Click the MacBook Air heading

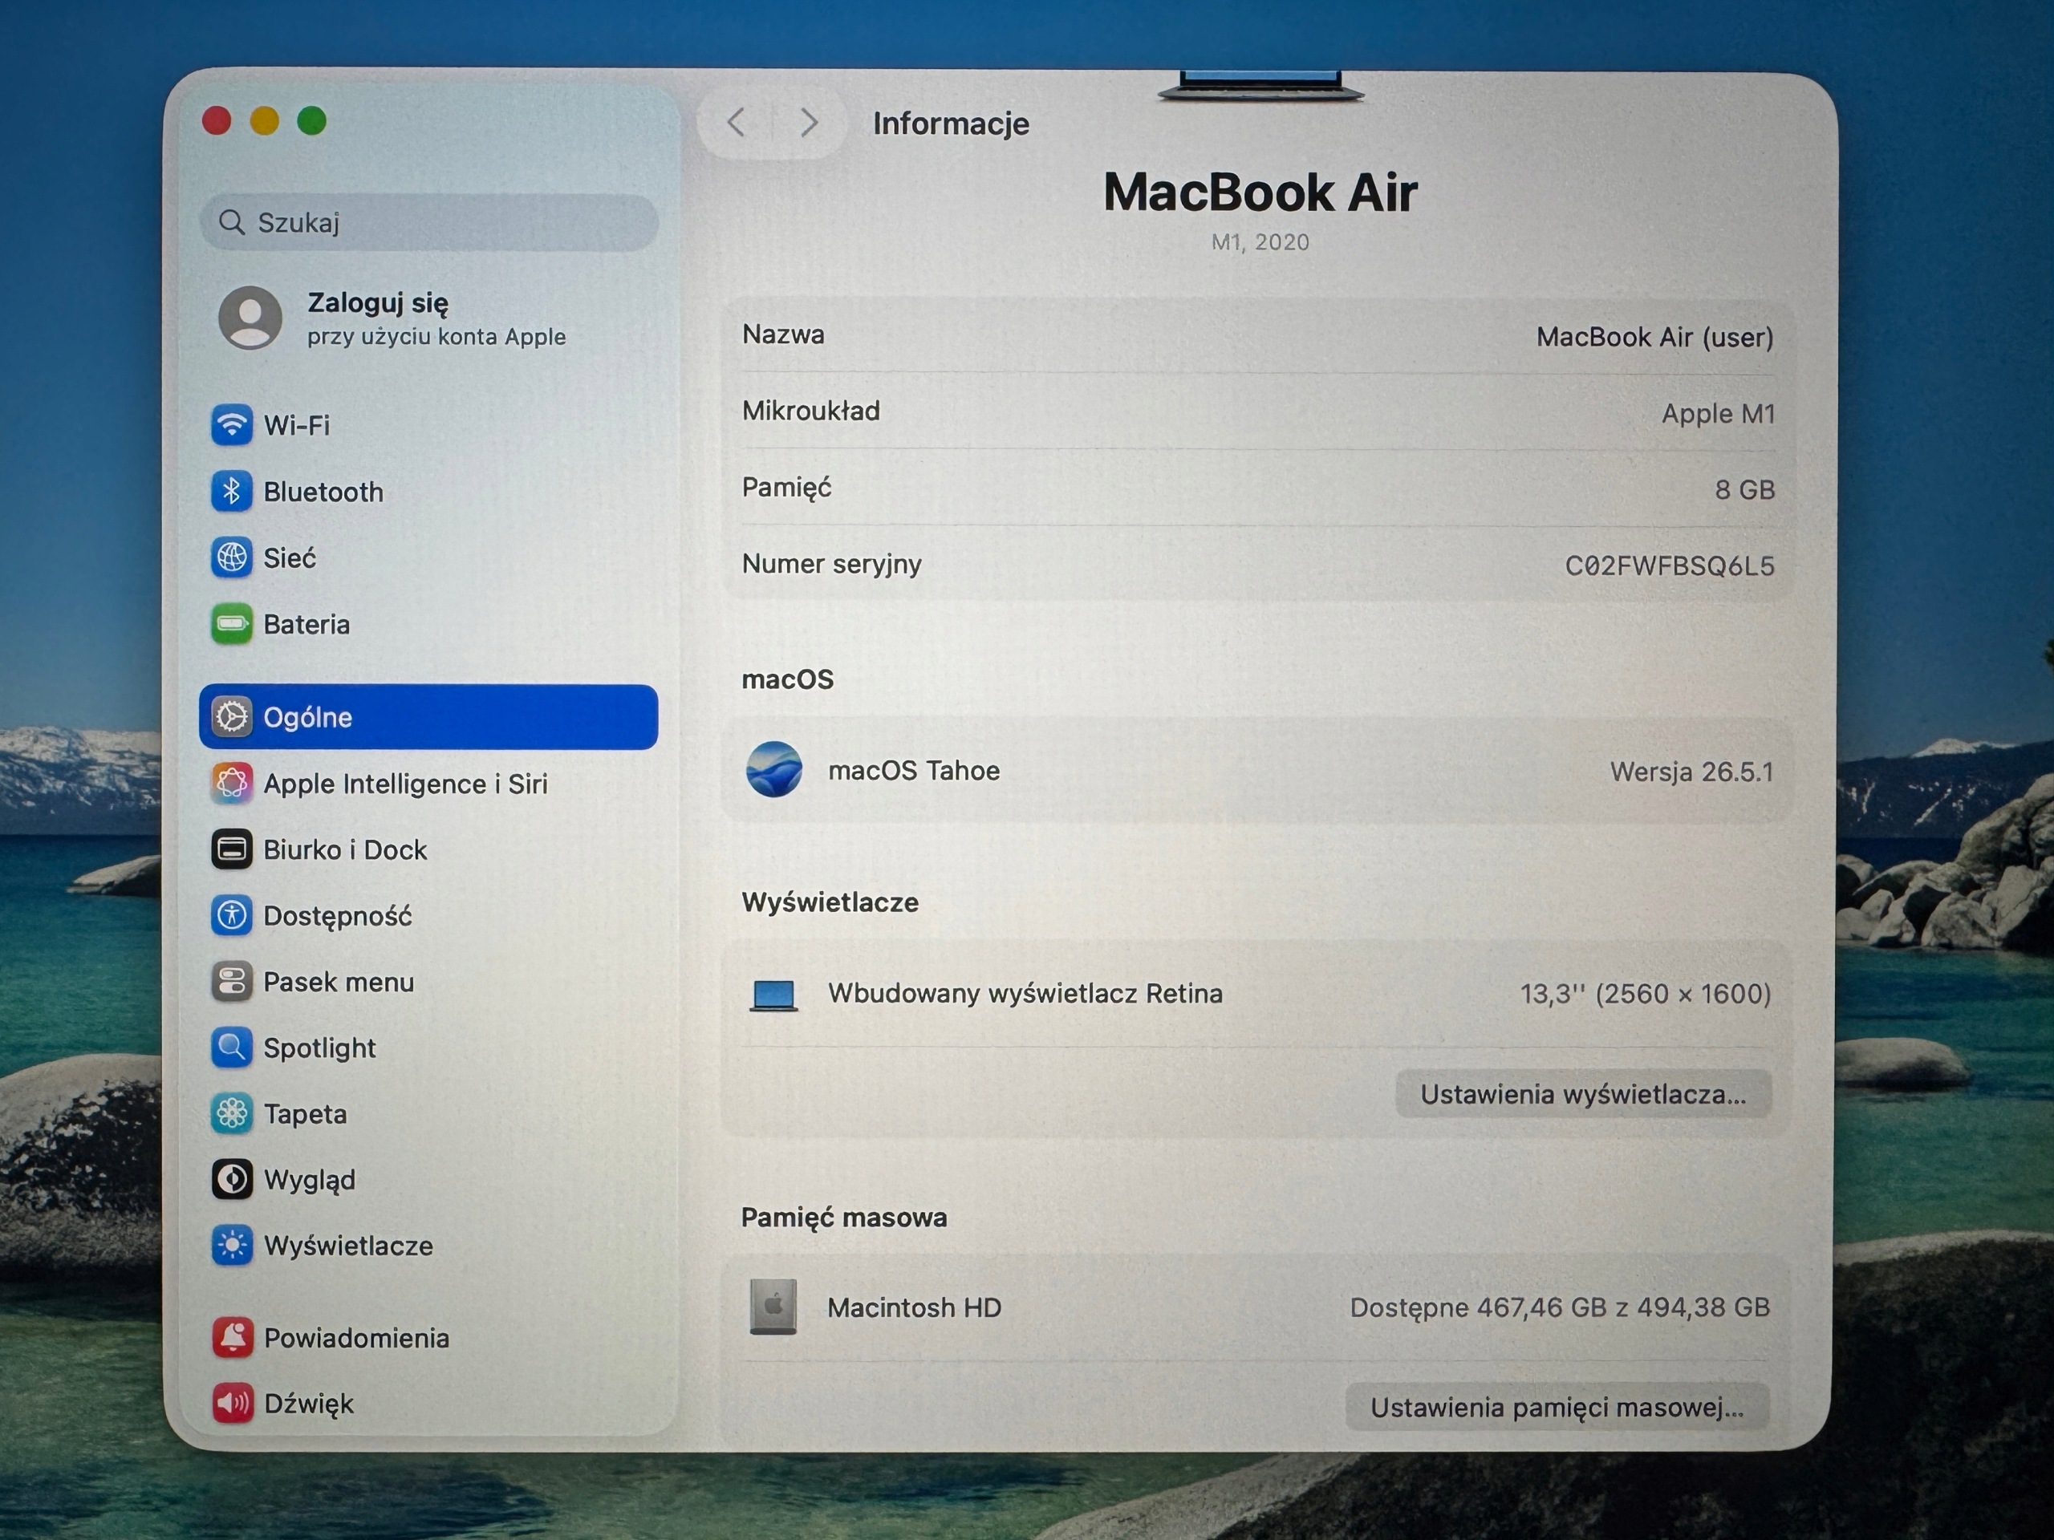[1260, 192]
